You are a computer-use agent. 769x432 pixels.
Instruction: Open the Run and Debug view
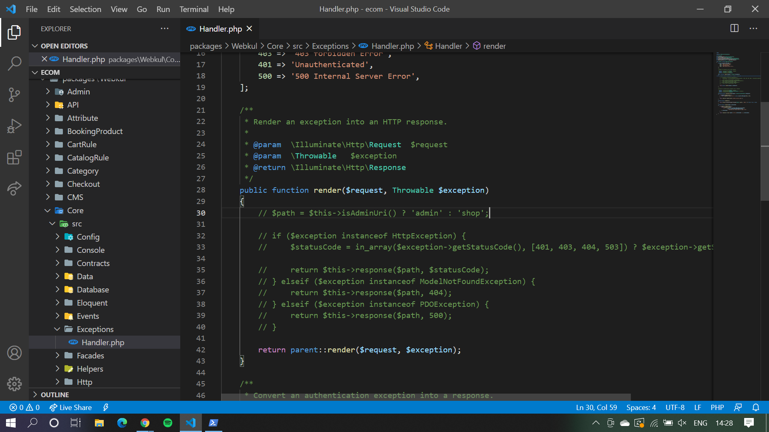[14, 126]
